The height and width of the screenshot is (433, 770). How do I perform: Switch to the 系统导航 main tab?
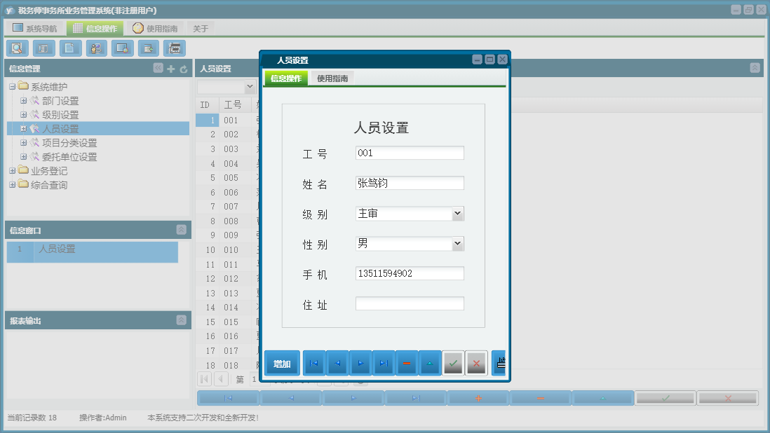click(35, 29)
